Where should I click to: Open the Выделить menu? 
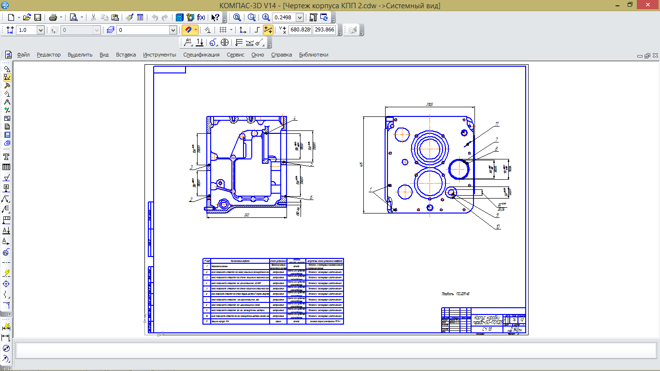pyautogui.click(x=80, y=55)
